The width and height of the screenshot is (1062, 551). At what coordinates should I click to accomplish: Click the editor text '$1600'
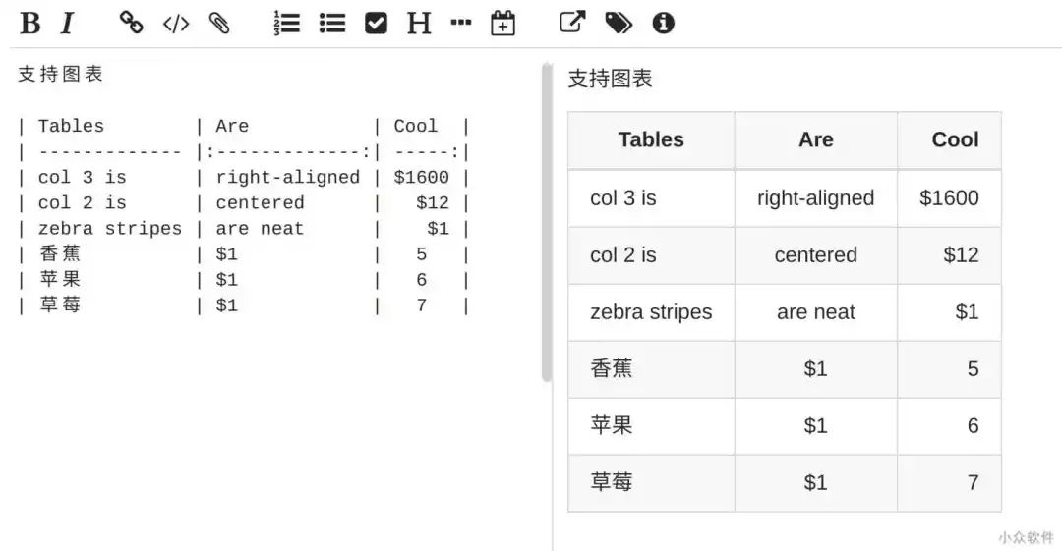coord(421,178)
